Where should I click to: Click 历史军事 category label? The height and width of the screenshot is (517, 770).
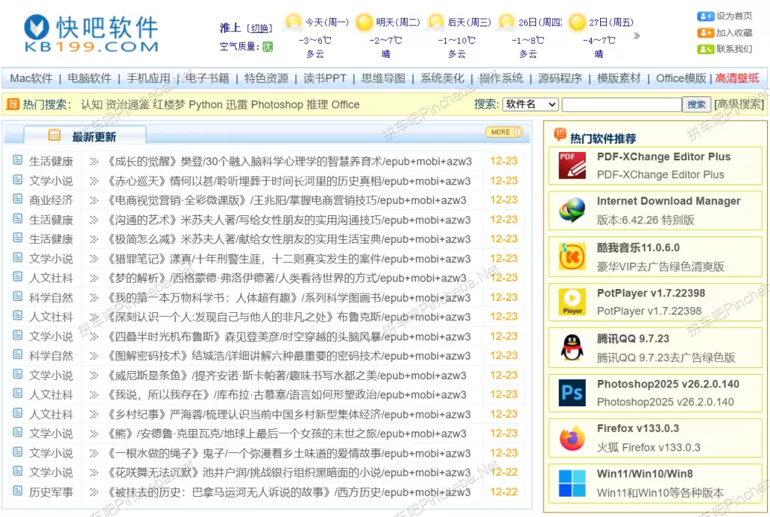tap(51, 492)
